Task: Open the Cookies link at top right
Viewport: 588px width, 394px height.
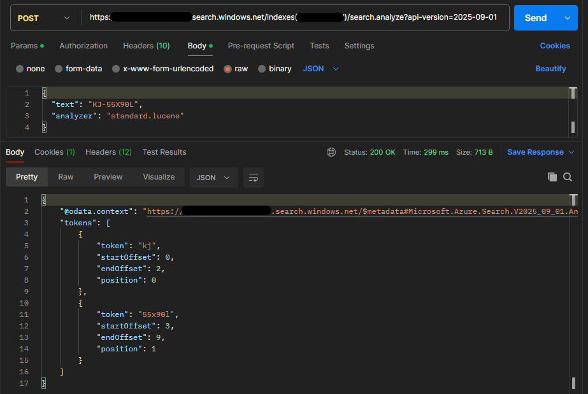Action: click(x=555, y=46)
